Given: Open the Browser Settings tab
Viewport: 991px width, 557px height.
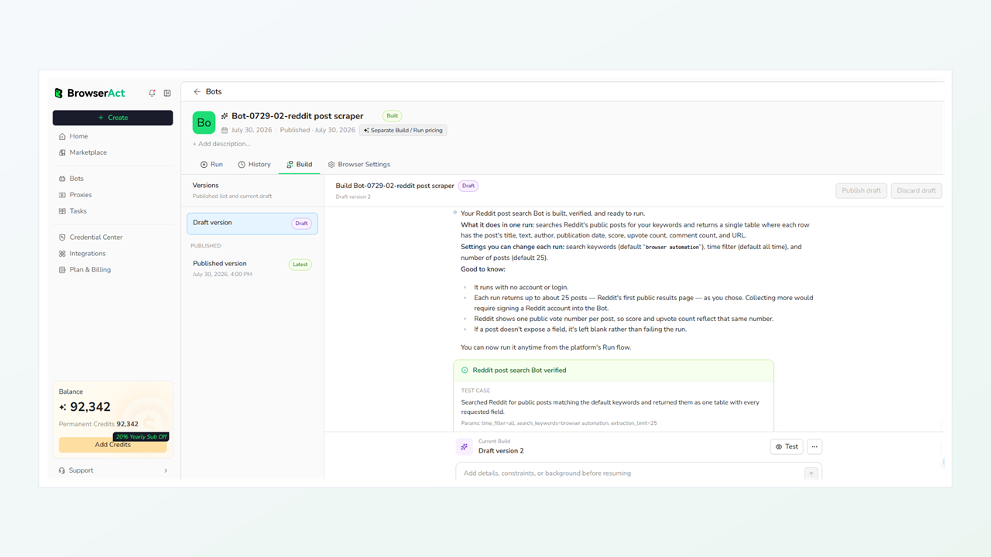Looking at the screenshot, I should pos(358,164).
